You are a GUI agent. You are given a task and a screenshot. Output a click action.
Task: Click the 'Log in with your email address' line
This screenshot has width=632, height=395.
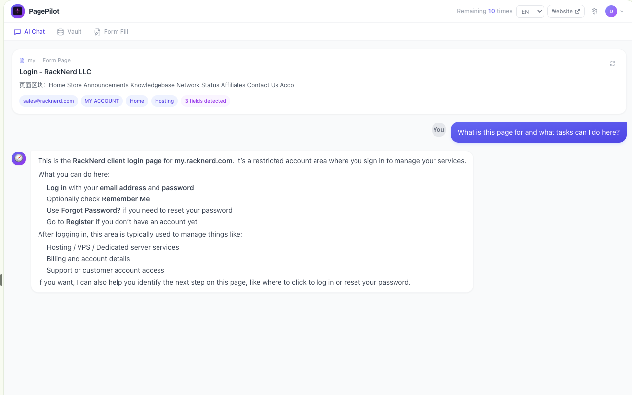point(120,188)
